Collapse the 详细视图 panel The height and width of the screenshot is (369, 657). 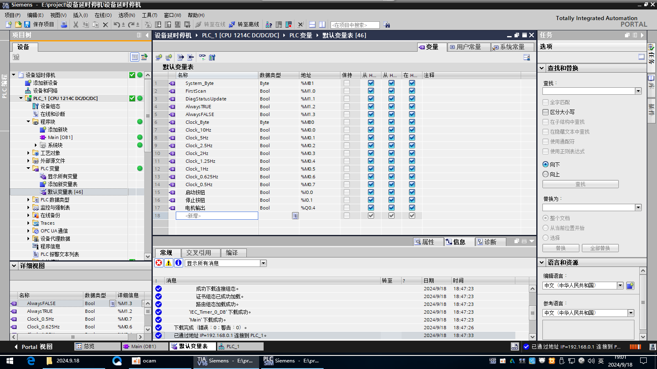click(x=14, y=266)
